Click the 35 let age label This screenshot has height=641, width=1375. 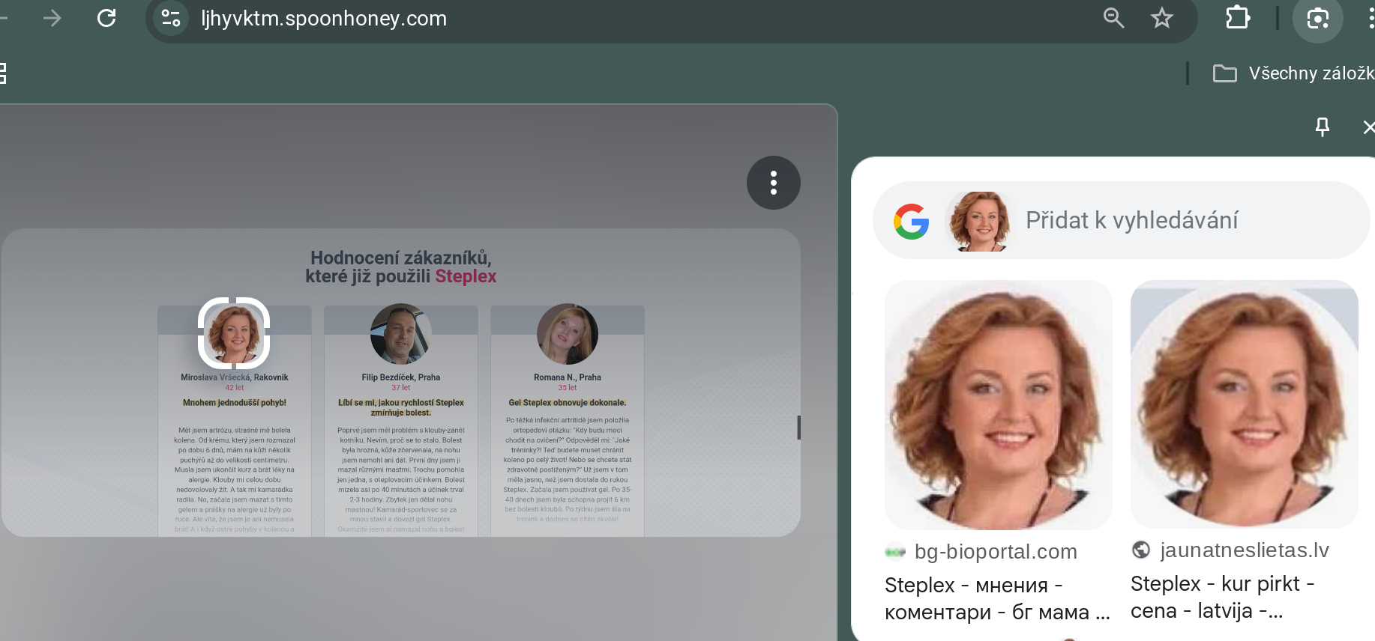click(x=568, y=388)
